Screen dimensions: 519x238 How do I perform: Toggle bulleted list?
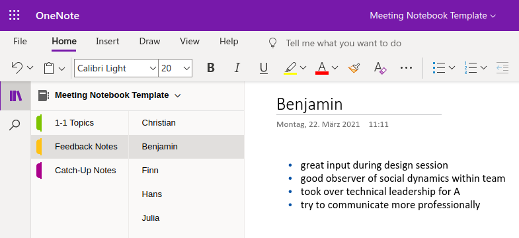438,68
